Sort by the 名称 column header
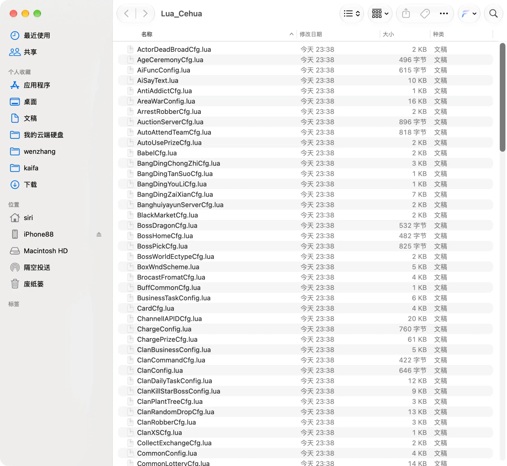This screenshot has width=507, height=466. (x=147, y=34)
